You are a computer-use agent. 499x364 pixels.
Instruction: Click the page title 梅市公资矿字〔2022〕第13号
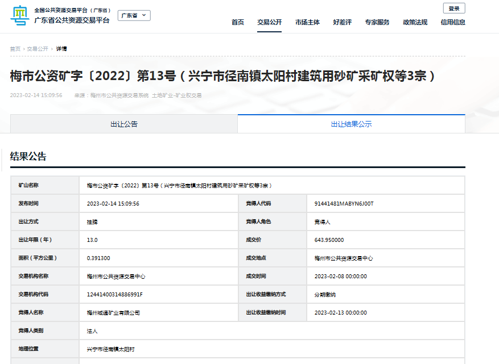pyautogui.click(x=222, y=76)
